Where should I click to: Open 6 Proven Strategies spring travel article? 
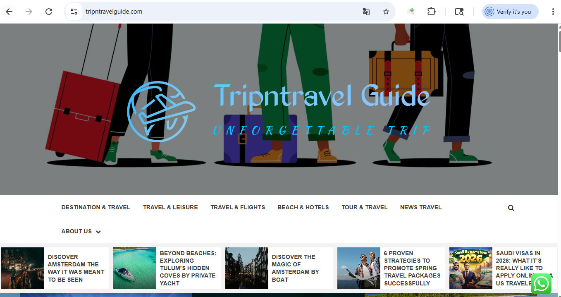(x=412, y=268)
